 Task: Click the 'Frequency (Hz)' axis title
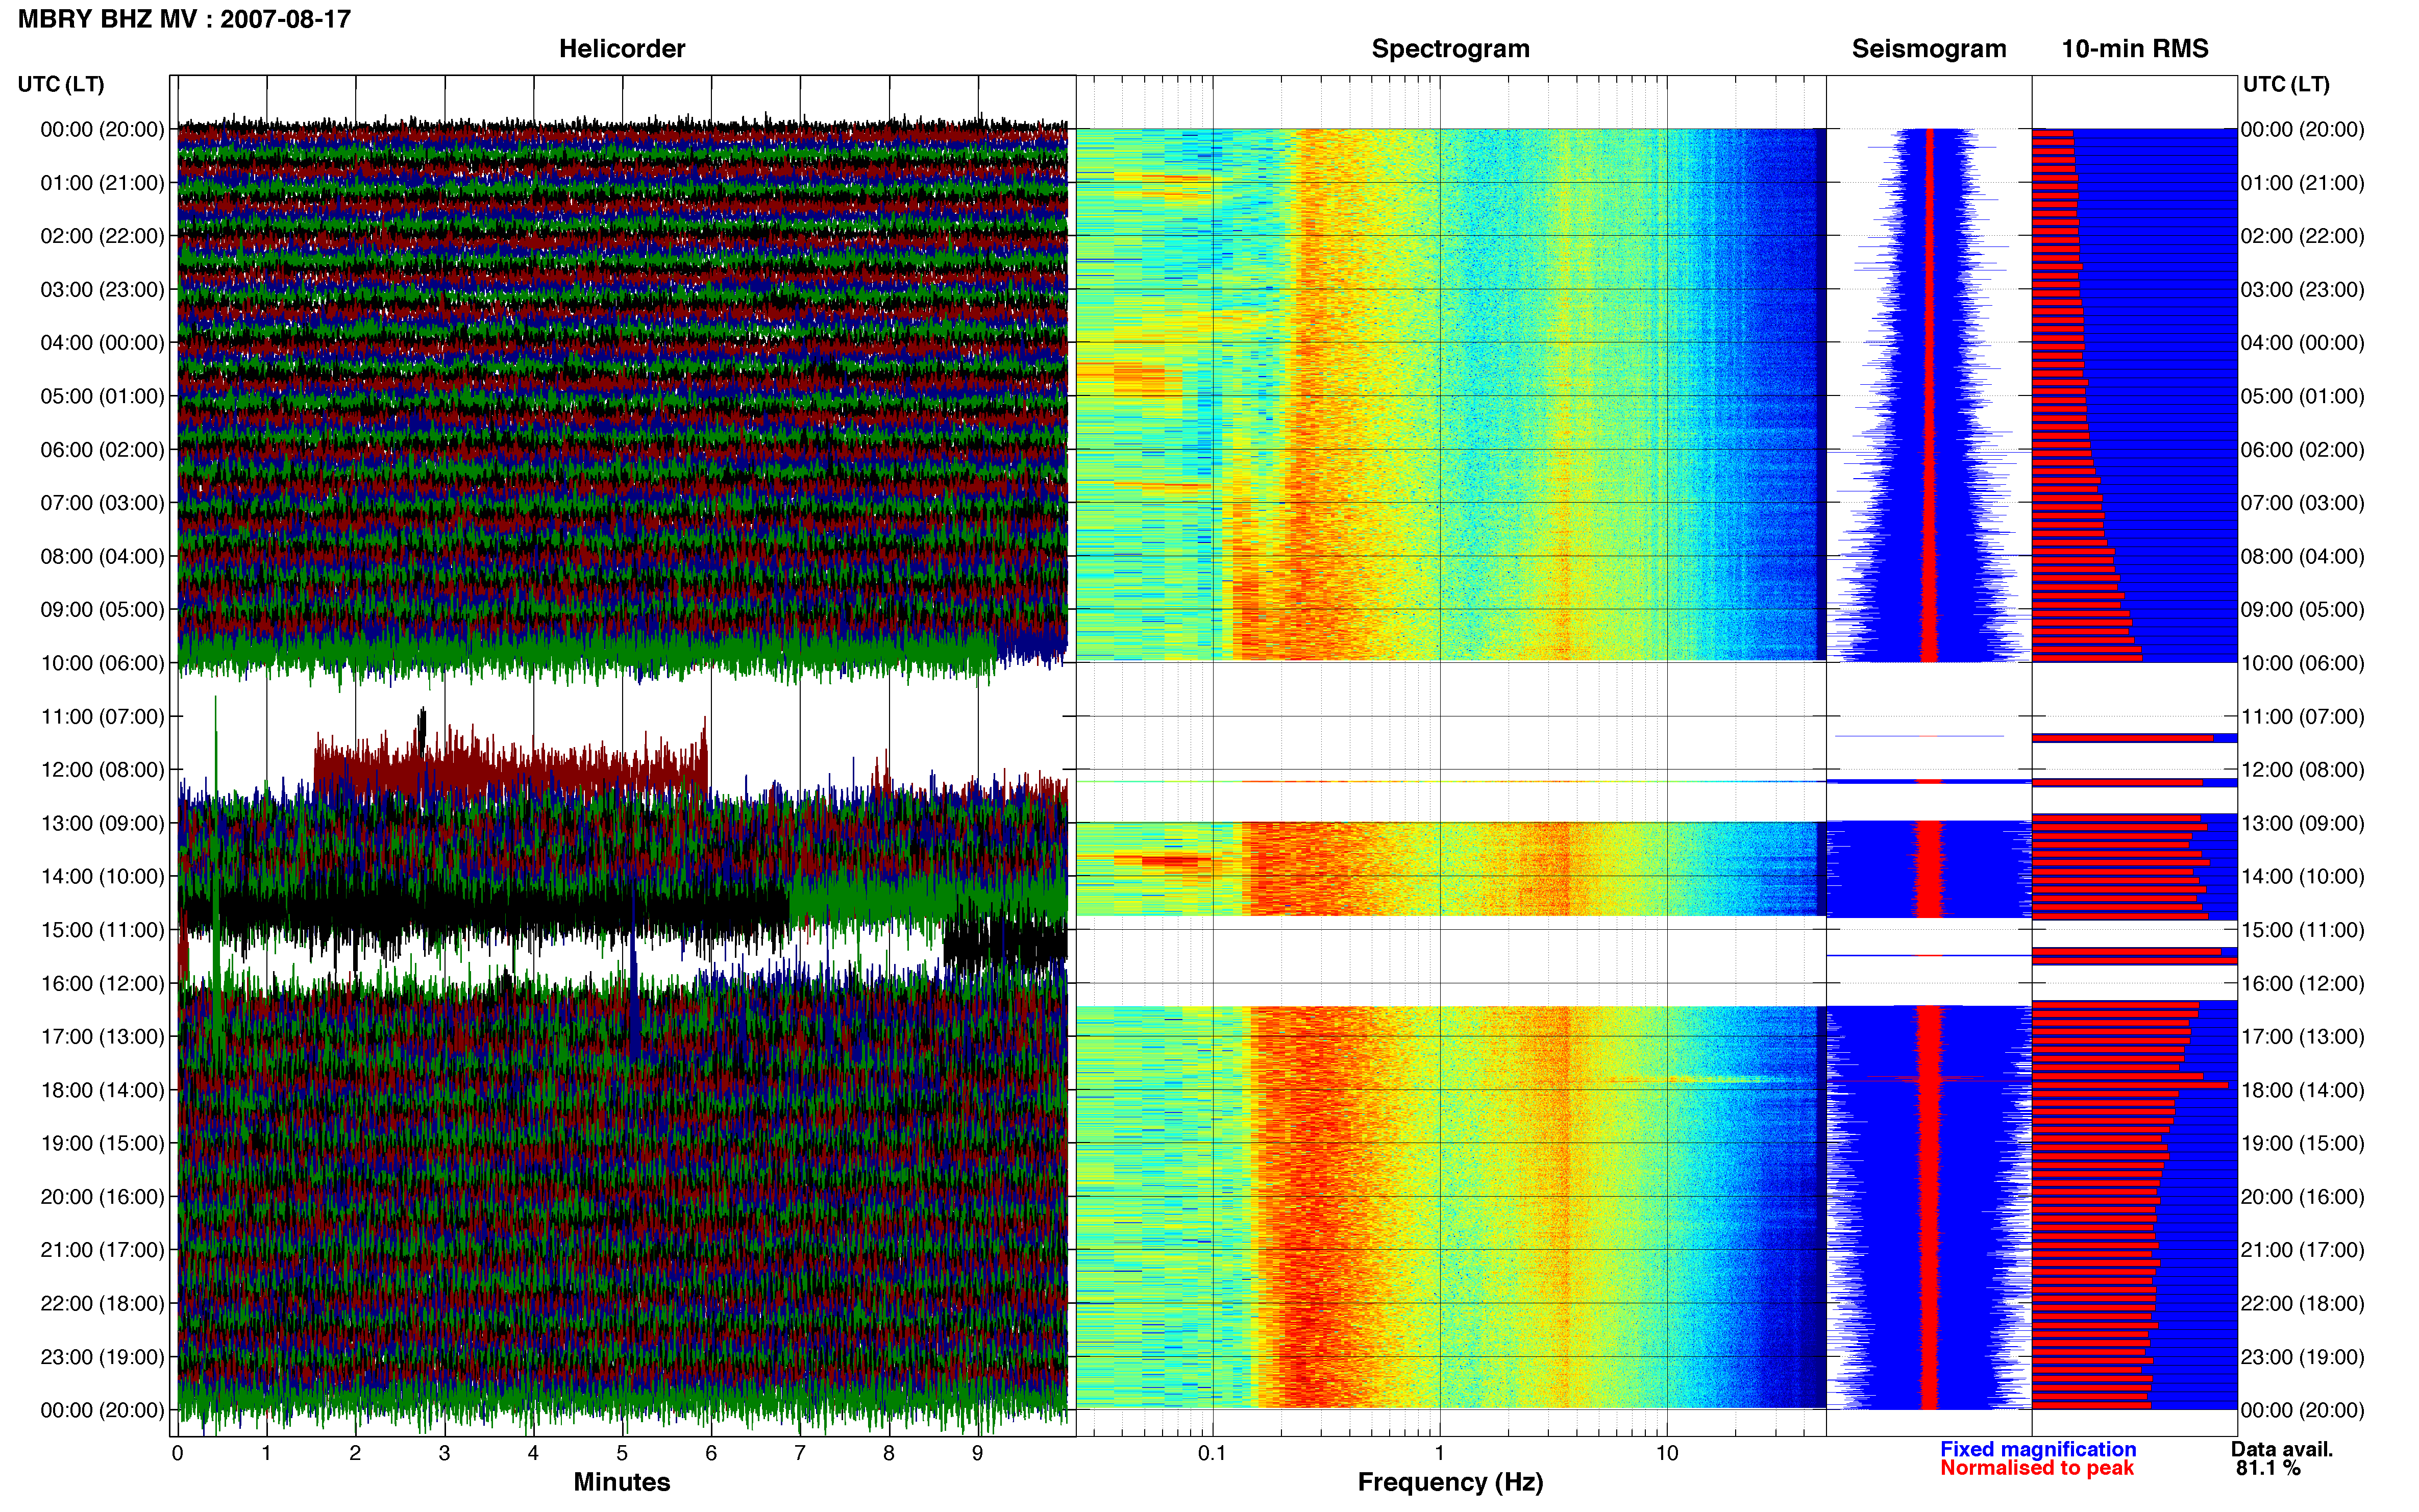point(1450,1482)
